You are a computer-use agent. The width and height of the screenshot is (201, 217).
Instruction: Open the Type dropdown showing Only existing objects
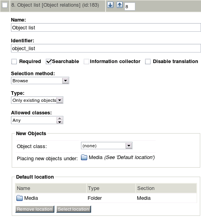pyautogui.click(x=37, y=100)
